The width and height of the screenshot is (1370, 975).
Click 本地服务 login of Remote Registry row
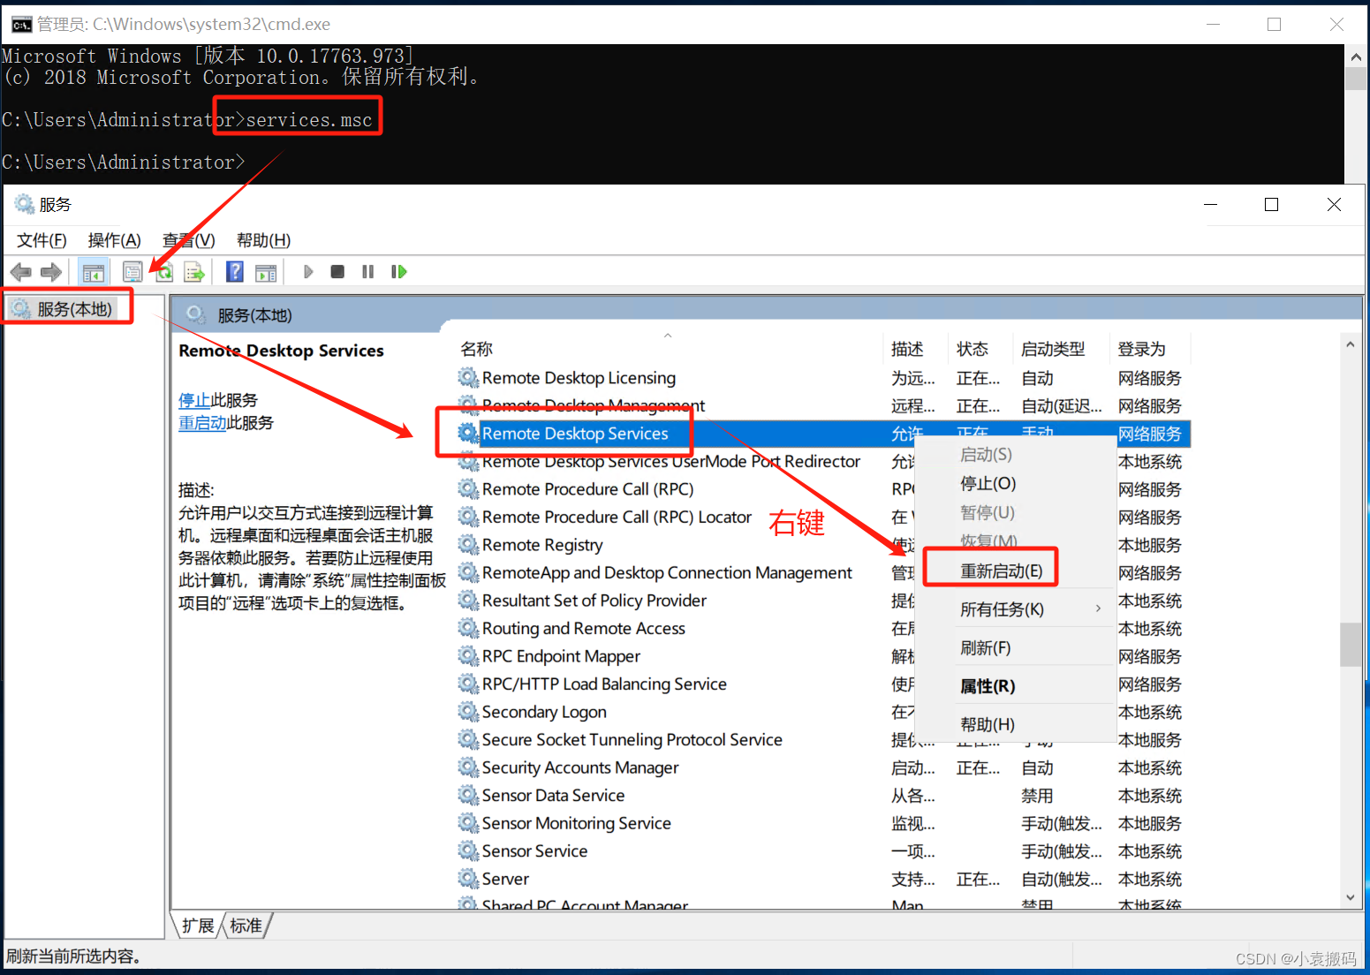pos(1150,545)
